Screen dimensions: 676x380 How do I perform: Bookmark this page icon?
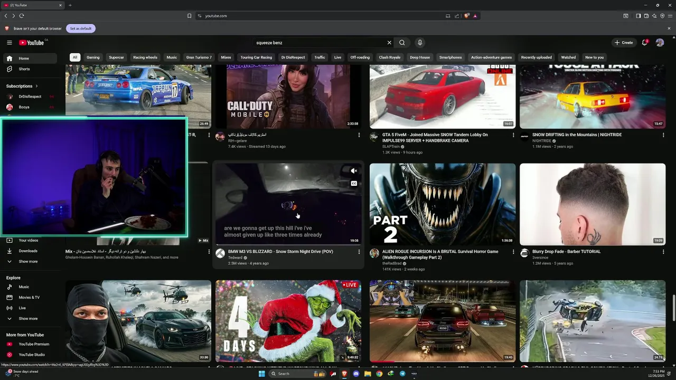(x=189, y=16)
